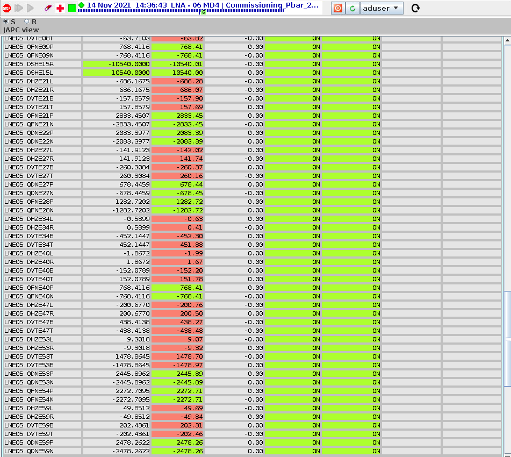
Task: Click green value 10540.0000 of DSHE15L
Action: [117, 73]
